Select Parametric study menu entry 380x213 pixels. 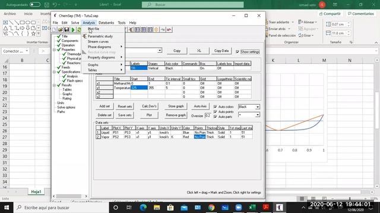[100, 36]
